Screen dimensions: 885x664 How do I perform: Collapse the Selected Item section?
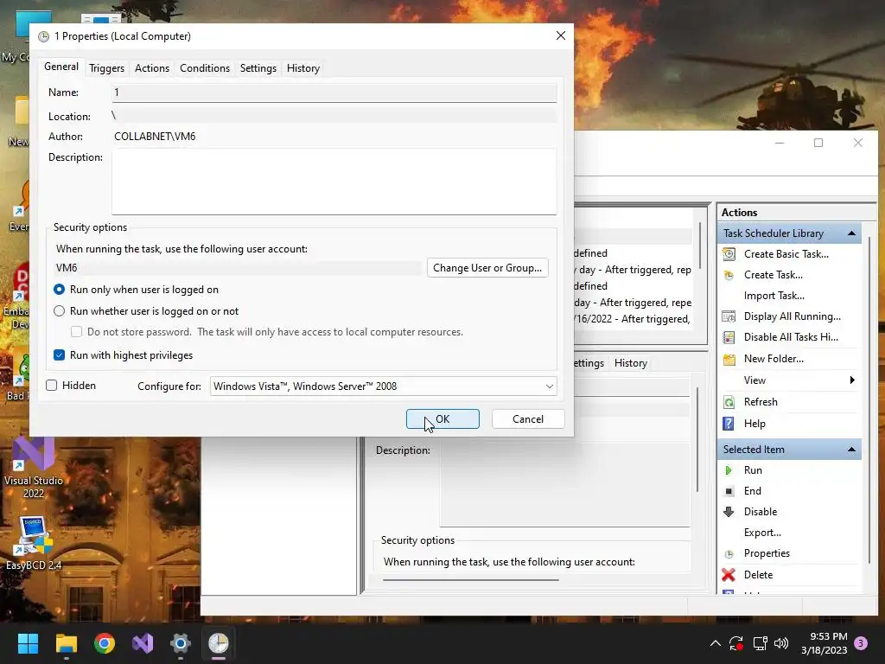click(x=851, y=450)
